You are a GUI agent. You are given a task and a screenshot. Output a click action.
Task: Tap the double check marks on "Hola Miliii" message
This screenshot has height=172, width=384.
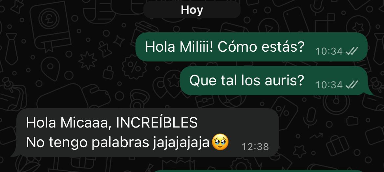(x=352, y=51)
